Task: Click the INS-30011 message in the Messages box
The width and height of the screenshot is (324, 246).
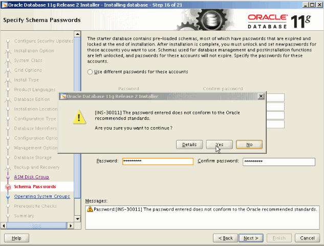Action: tap(205, 209)
